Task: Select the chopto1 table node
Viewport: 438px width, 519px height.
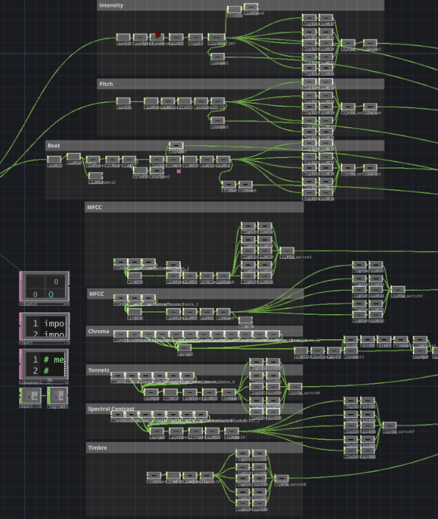Action: pos(44,287)
